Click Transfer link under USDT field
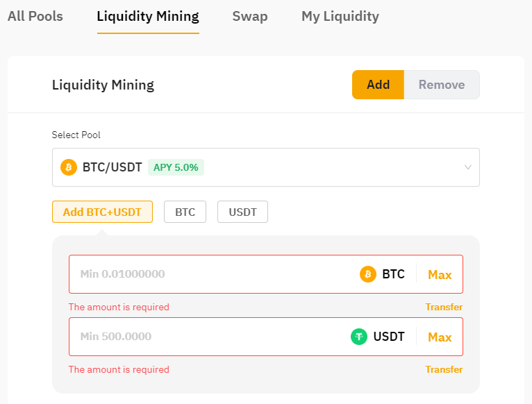532x404 pixels. 444,369
